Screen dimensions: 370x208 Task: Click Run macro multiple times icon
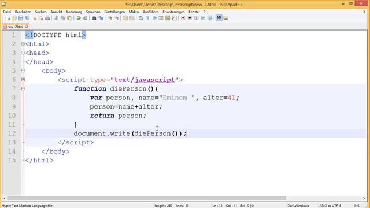coord(203,18)
